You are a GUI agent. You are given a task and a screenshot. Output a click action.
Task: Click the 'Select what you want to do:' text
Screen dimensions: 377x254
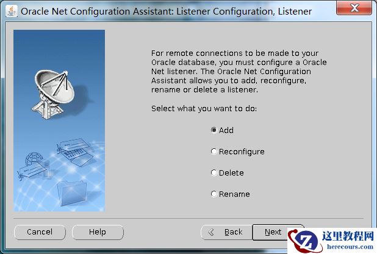pos(204,109)
